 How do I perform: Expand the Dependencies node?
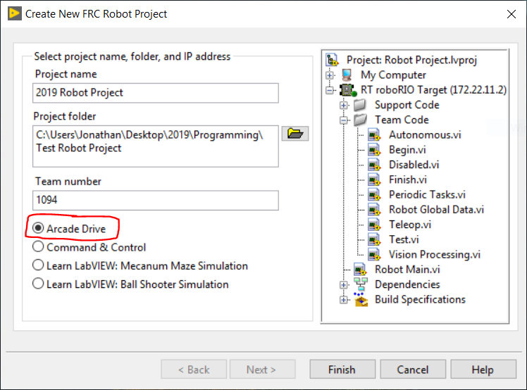click(x=344, y=285)
